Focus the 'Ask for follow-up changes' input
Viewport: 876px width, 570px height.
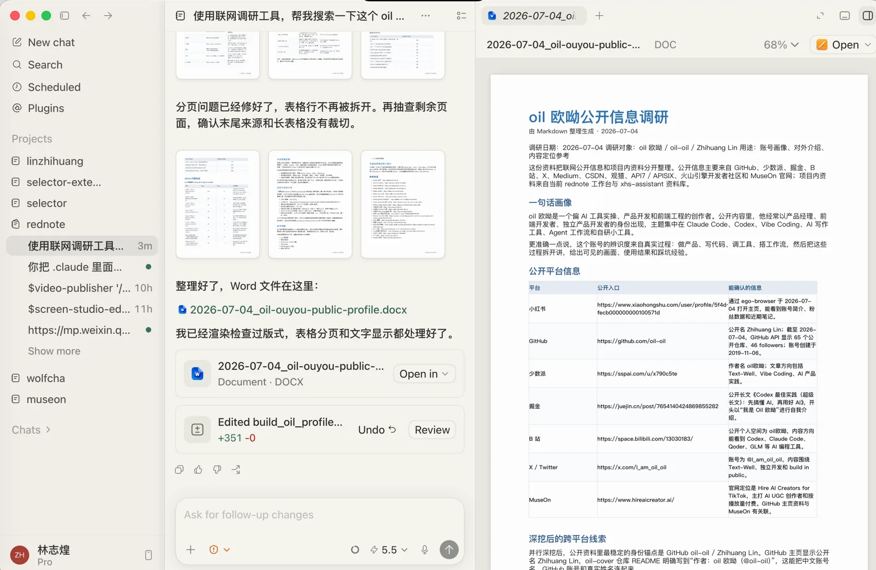(320, 515)
